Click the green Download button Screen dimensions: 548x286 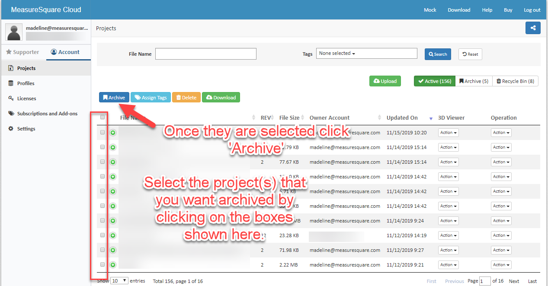pyautogui.click(x=221, y=98)
